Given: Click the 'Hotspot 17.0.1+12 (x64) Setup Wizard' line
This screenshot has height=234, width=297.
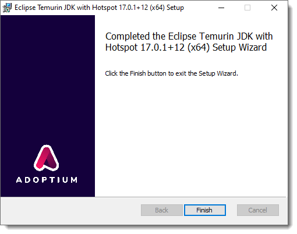Looking at the screenshot, I should [x=186, y=47].
